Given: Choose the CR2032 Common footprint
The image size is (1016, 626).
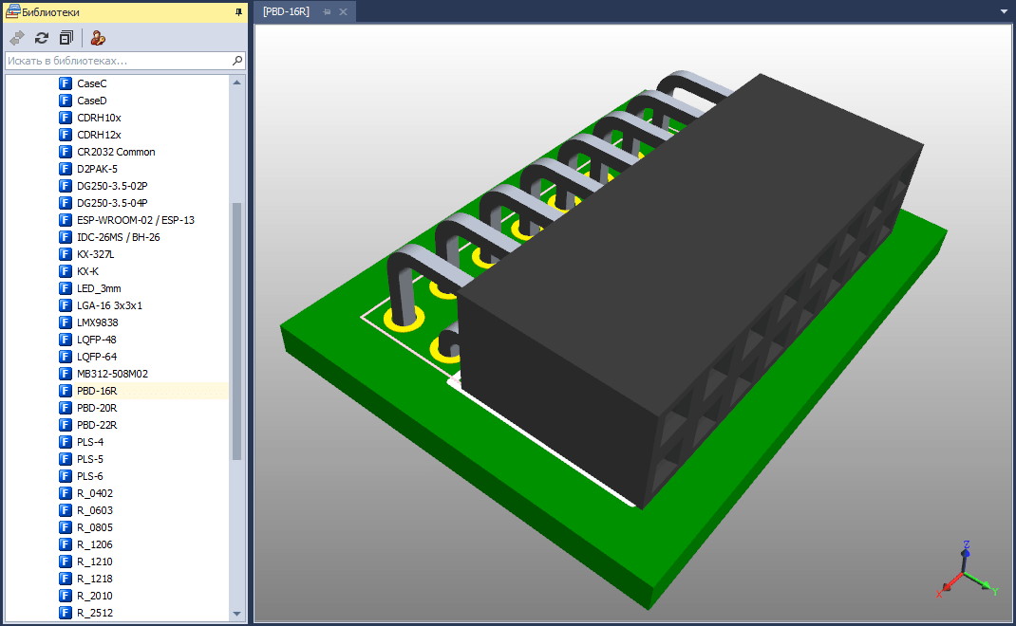Looking at the screenshot, I should [116, 152].
